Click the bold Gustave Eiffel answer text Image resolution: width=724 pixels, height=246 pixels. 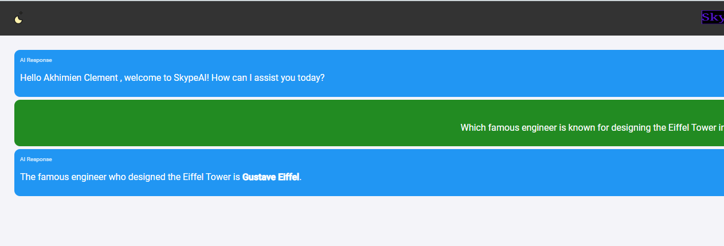tap(271, 177)
